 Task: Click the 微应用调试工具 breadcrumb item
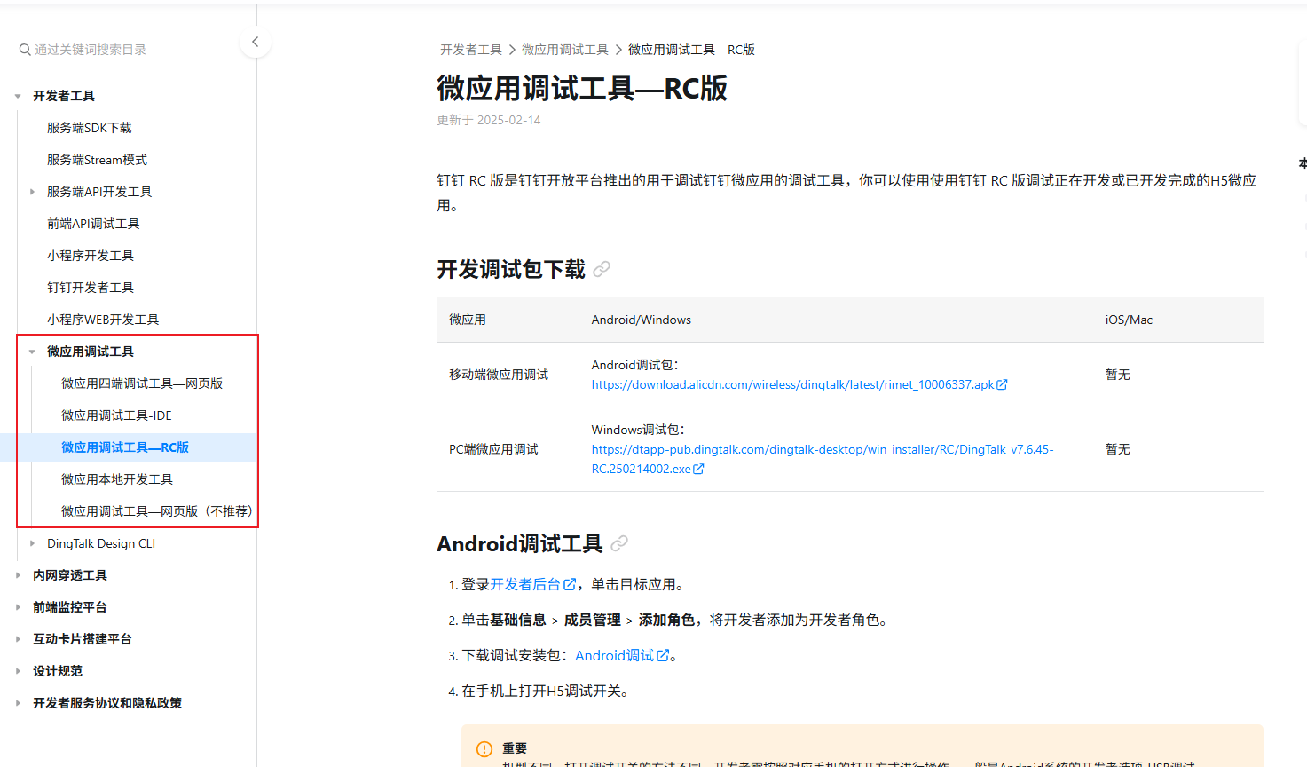coord(566,49)
